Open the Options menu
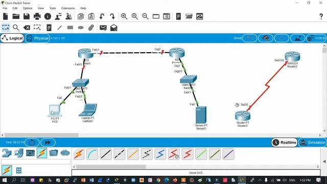327x184 pixels. coord(28,8)
